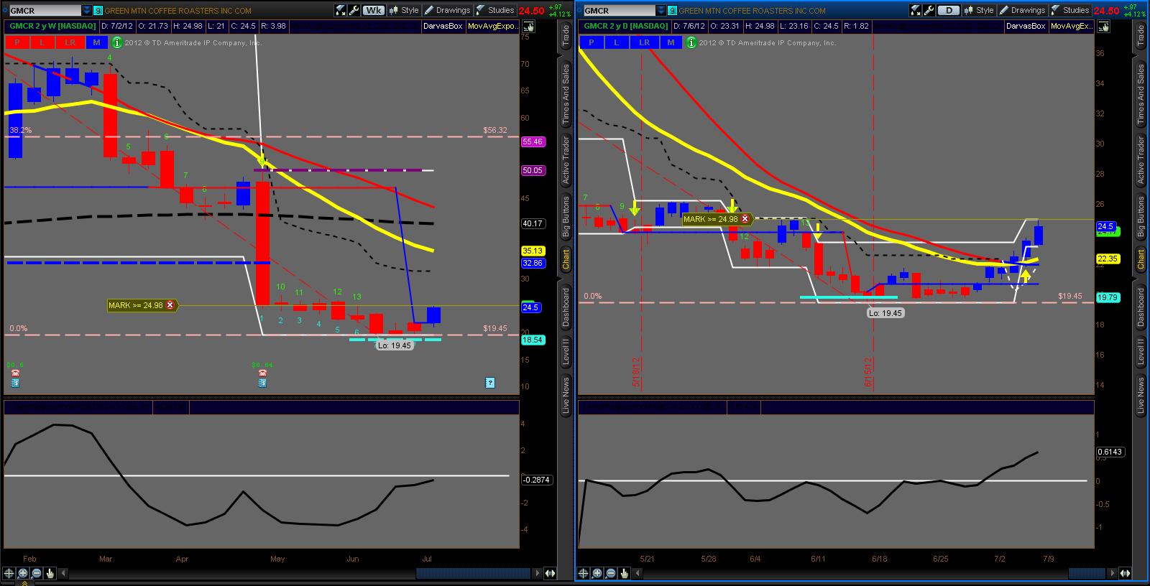Open Big Buttons tab on weekly chart
The height and width of the screenshot is (586, 1150).
566,216
